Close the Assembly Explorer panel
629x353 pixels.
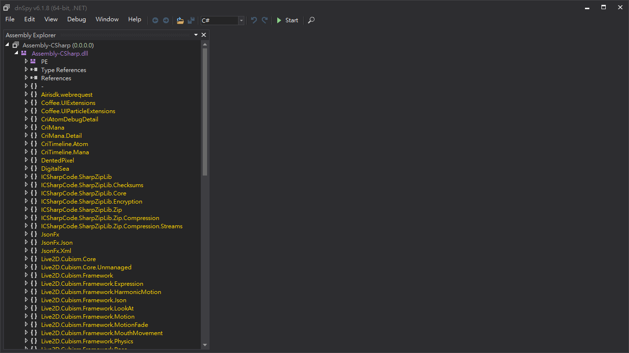click(204, 35)
